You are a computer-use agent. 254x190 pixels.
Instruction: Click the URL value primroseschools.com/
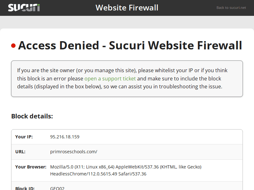[x=74, y=152]
